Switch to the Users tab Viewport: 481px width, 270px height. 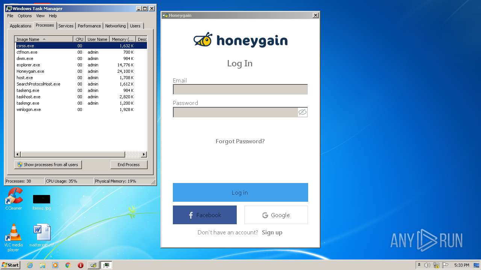[135, 26]
